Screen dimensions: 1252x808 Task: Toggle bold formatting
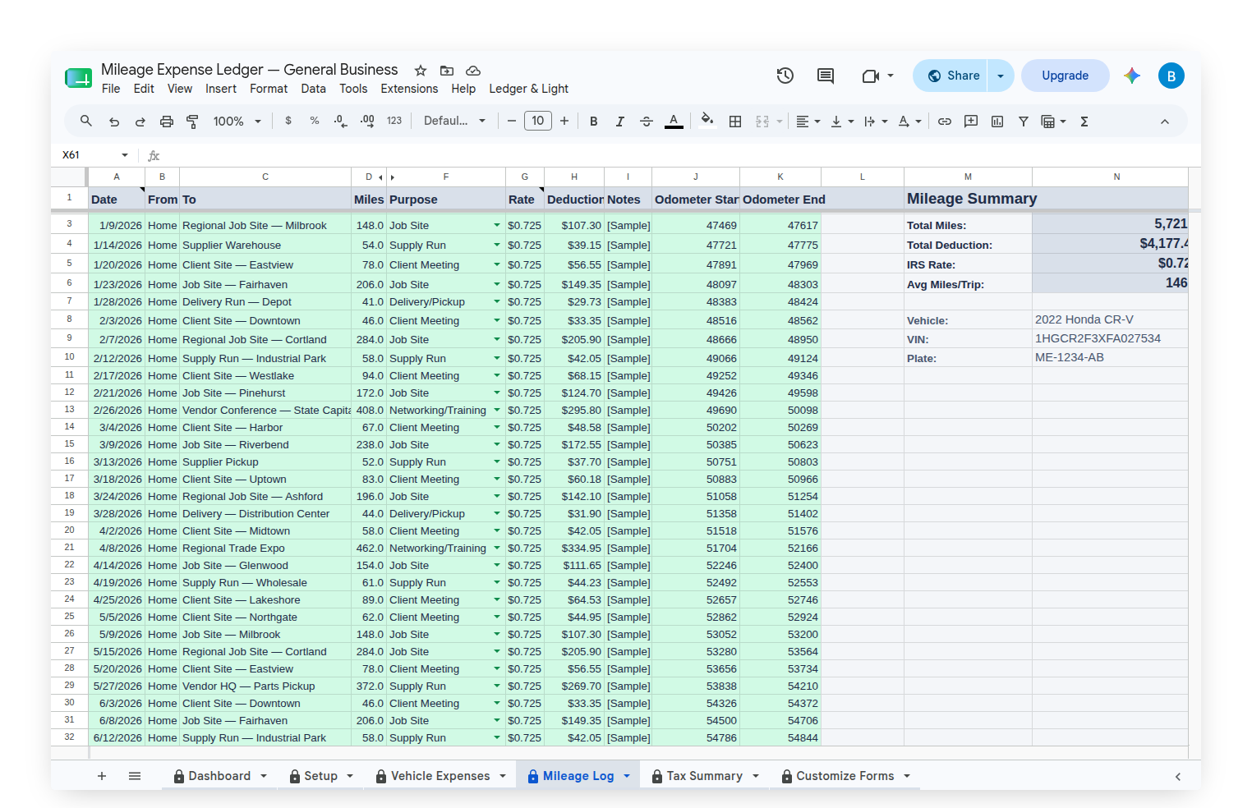click(x=594, y=122)
